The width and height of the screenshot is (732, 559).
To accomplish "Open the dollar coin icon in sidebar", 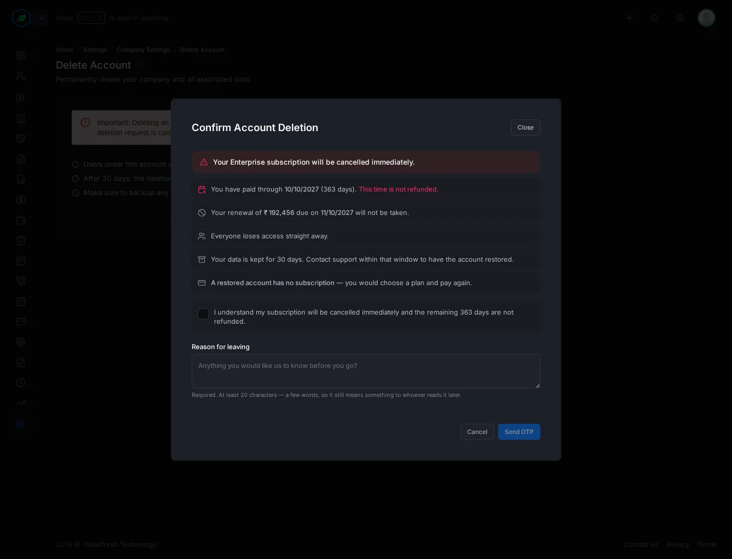I will point(21,200).
